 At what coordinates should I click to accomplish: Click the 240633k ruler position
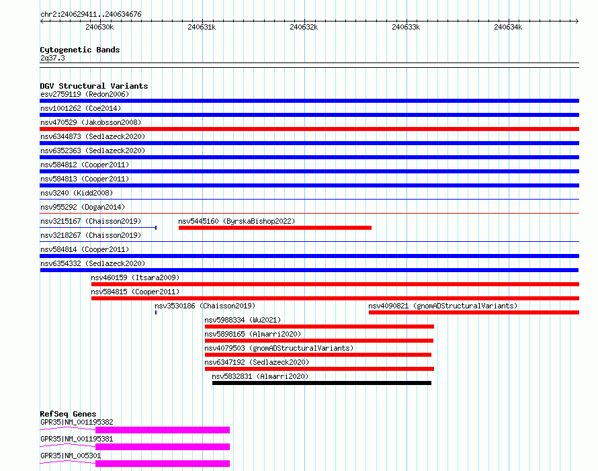[x=406, y=27]
